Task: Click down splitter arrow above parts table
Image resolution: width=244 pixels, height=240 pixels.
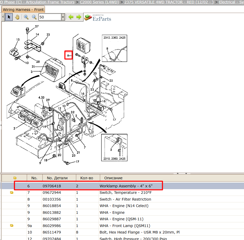Action: [x=186, y=173]
